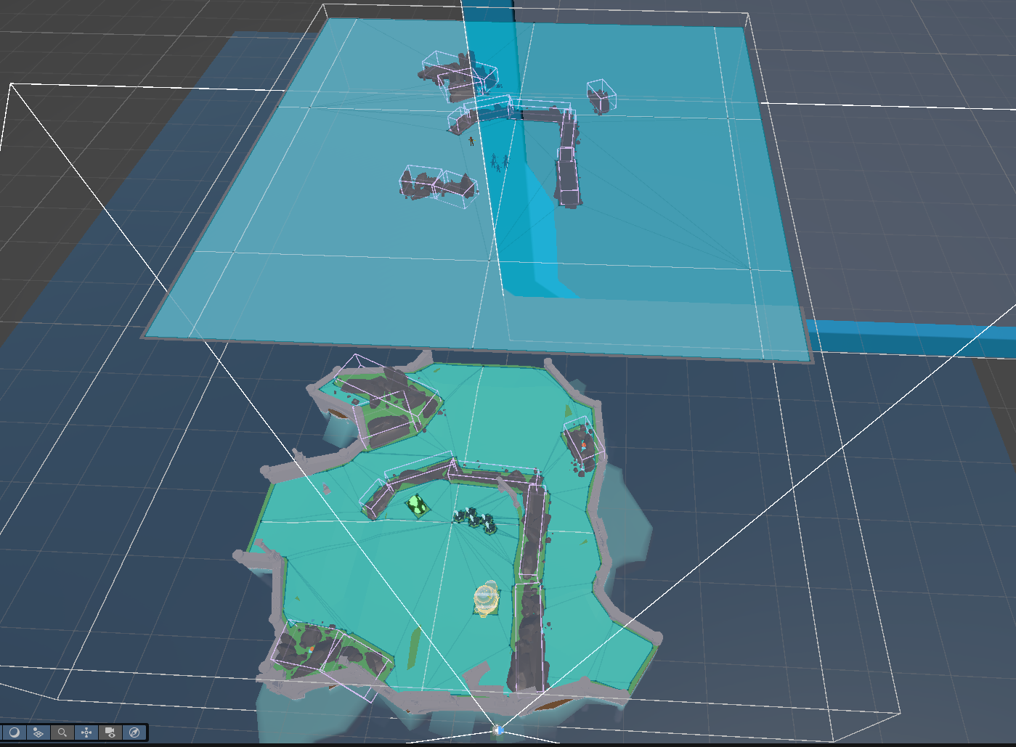Enable the leftmost highlighted toolbar mode
This screenshot has width=1016, height=747.
tap(13, 733)
